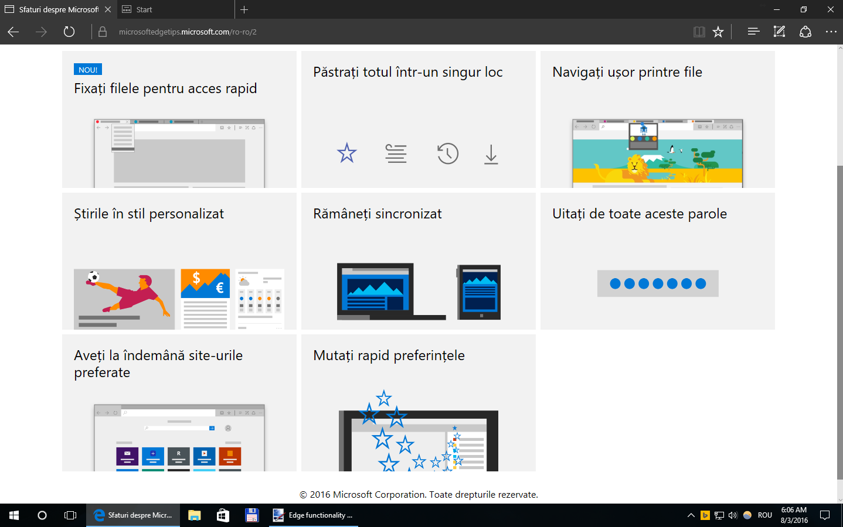Open the Share icon in toolbar

[x=805, y=32]
